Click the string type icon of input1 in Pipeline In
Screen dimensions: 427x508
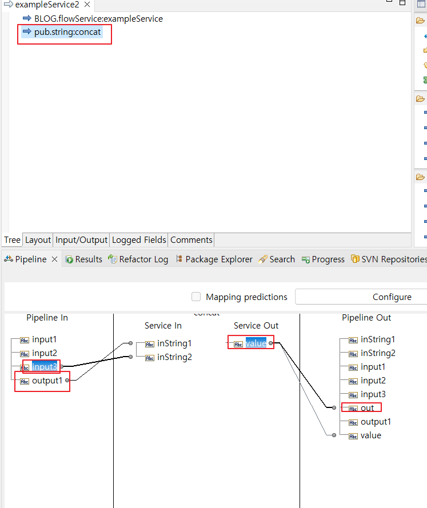[25, 340]
